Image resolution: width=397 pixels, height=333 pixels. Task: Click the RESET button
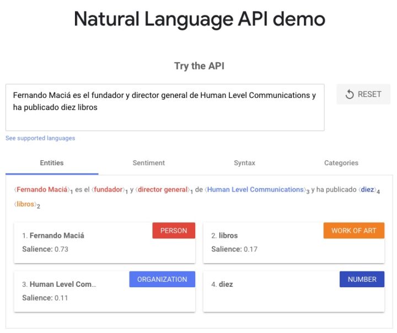tap(363, 94)
